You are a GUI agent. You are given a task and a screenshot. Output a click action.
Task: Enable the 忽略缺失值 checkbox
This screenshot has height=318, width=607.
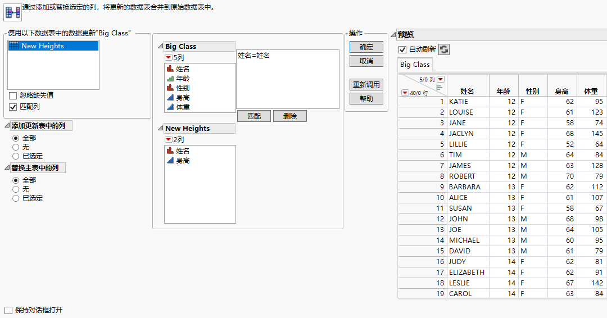click(x=13, y=96)
